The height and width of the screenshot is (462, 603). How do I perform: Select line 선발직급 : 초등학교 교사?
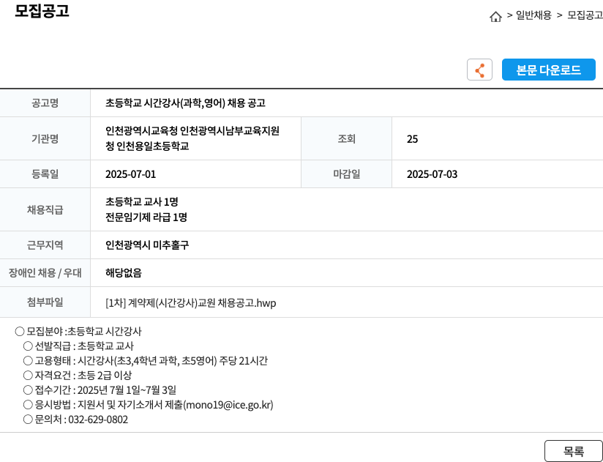[78, 346]
